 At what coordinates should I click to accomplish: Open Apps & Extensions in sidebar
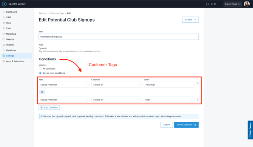15,61
